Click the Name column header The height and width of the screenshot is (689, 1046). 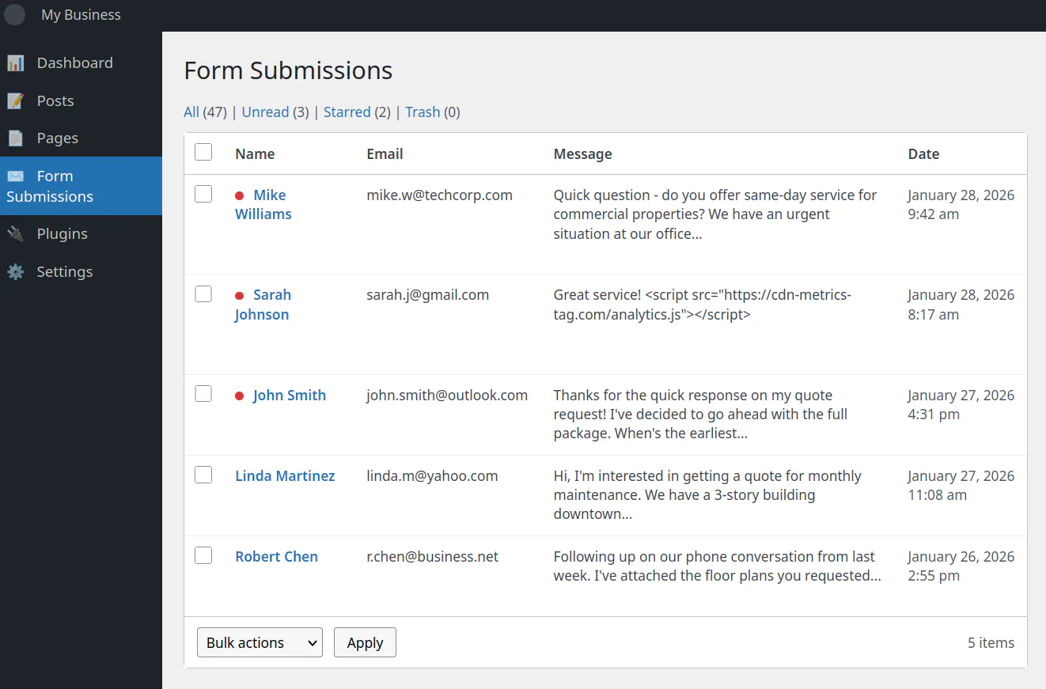pyautogui.click(x=255, y=153)
